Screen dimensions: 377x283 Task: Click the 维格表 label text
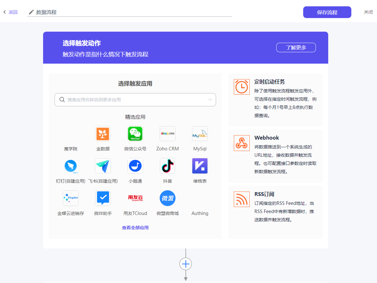(x=200, y=181)
